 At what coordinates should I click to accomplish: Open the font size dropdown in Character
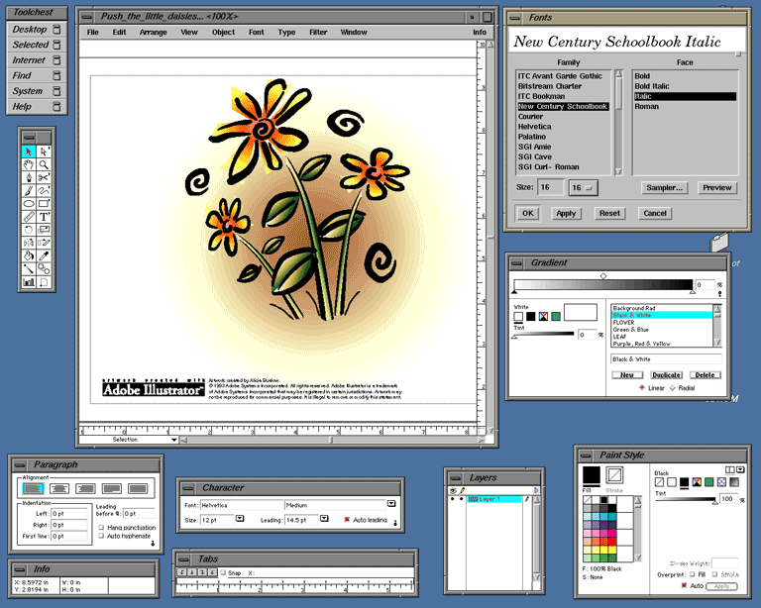click(241, 520)
